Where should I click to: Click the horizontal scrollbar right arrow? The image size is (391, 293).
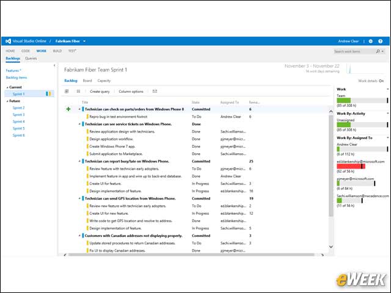tap(322, 255)
